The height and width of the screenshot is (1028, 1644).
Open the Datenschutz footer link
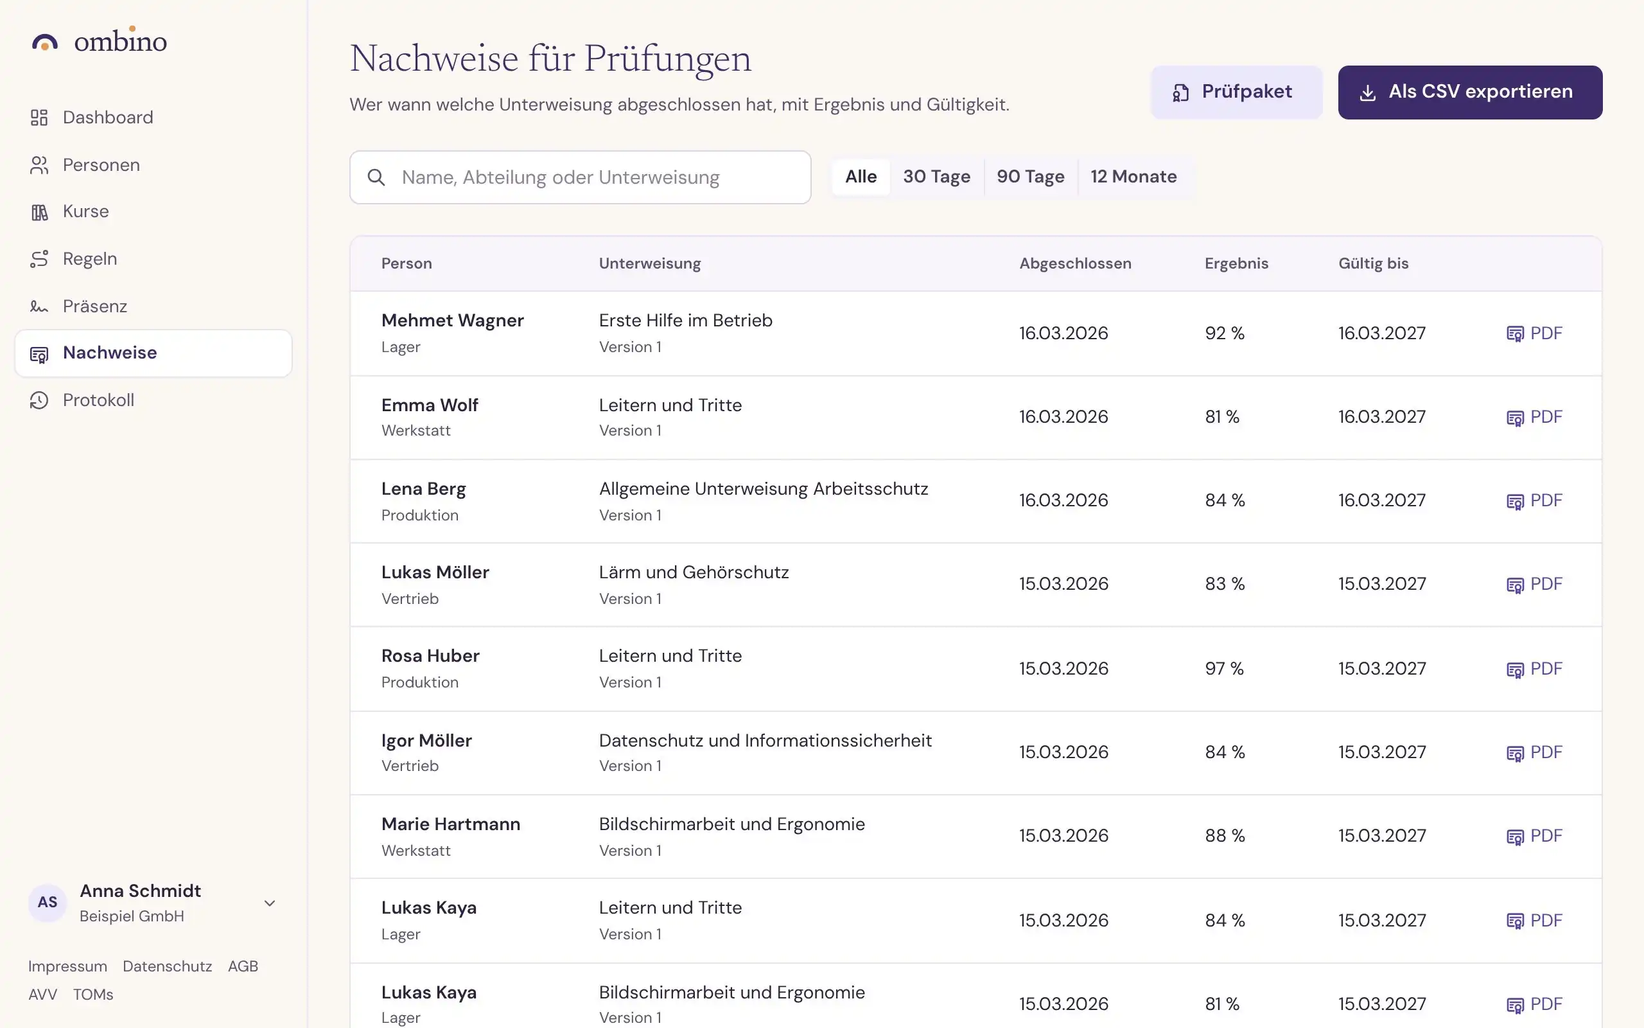167,967
